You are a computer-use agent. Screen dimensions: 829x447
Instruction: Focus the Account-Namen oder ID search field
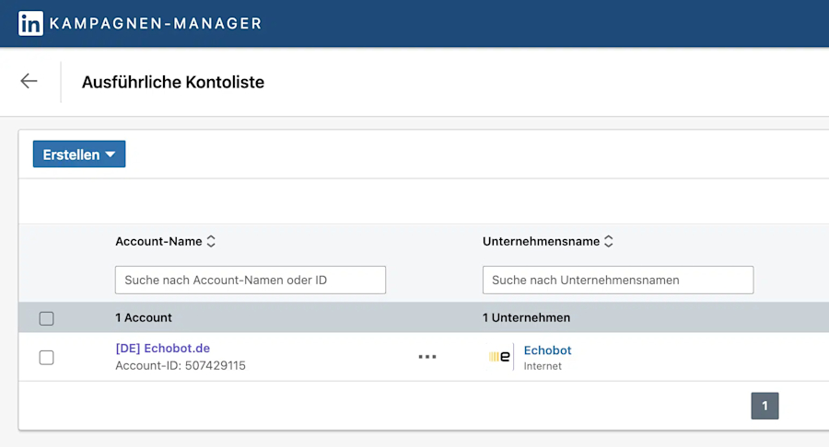pos(251,280)
